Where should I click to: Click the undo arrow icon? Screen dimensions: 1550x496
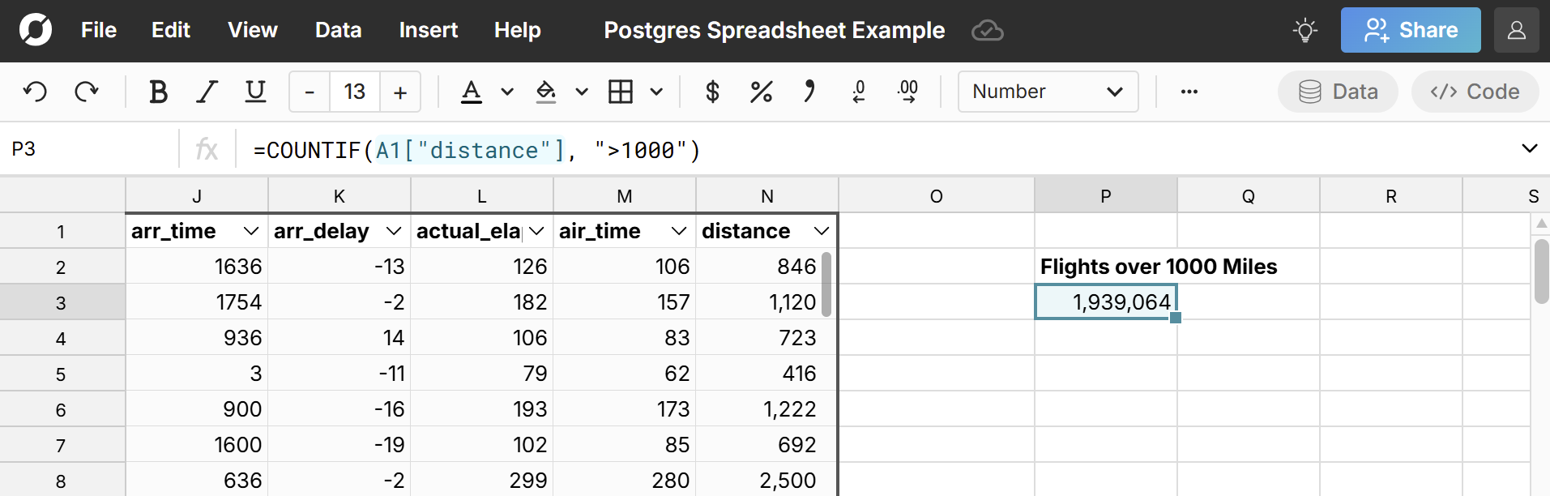coord(35,92)
